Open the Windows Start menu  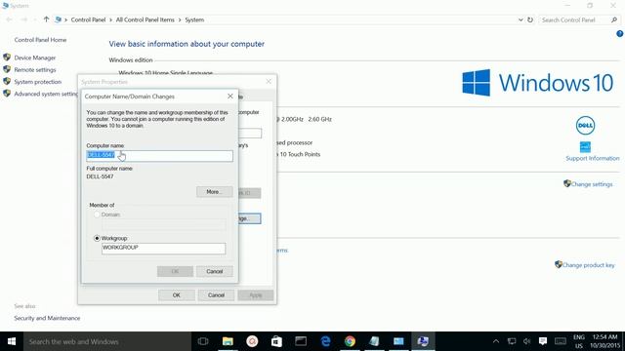click(11, 341)
